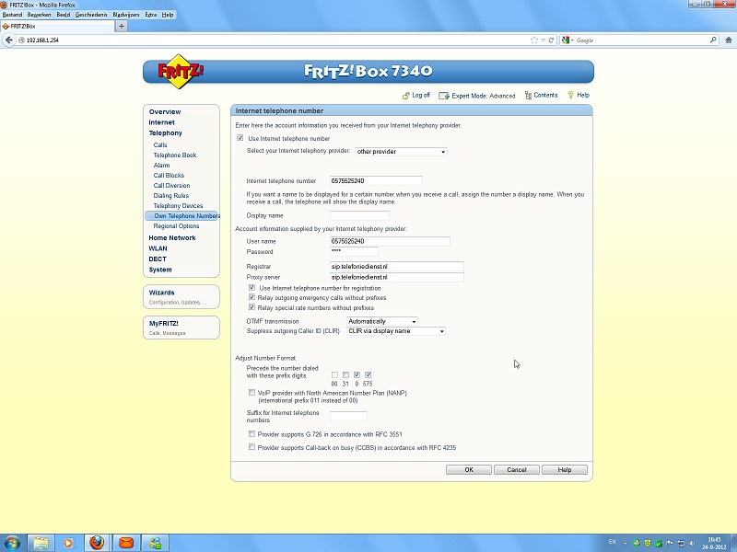The image size is (737, 552).
Task: Toggle Use number for registration checkbox
Action: click(252, 287)
